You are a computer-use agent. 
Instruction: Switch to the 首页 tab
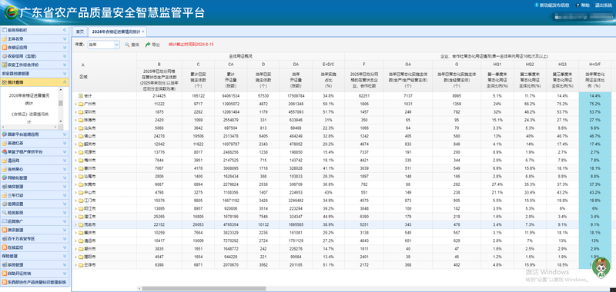[80, 32]
